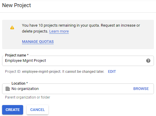
Task: Click the required asterisk beside Project name
Action: [28, 55]
